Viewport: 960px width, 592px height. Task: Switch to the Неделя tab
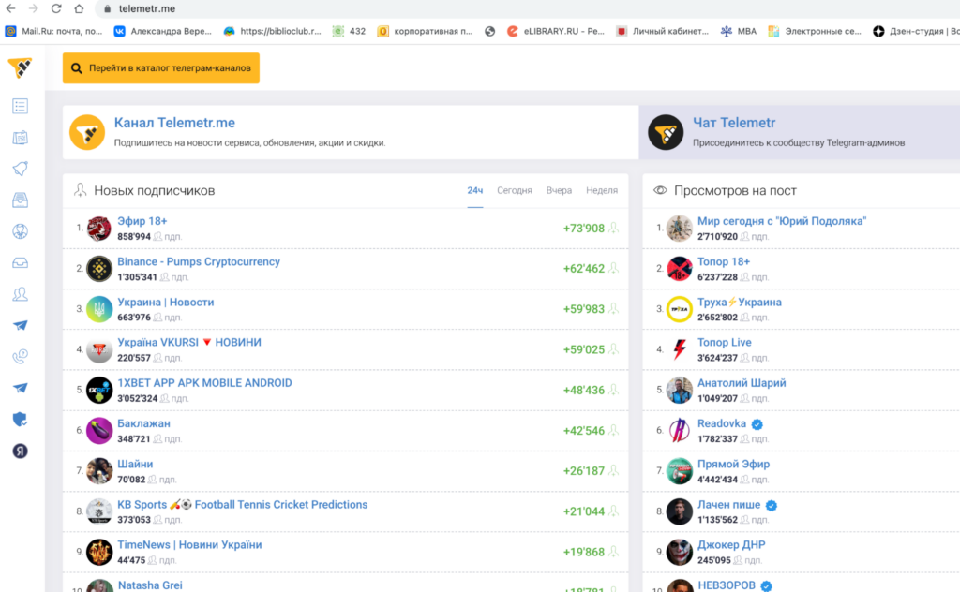(x=602, y=190)
